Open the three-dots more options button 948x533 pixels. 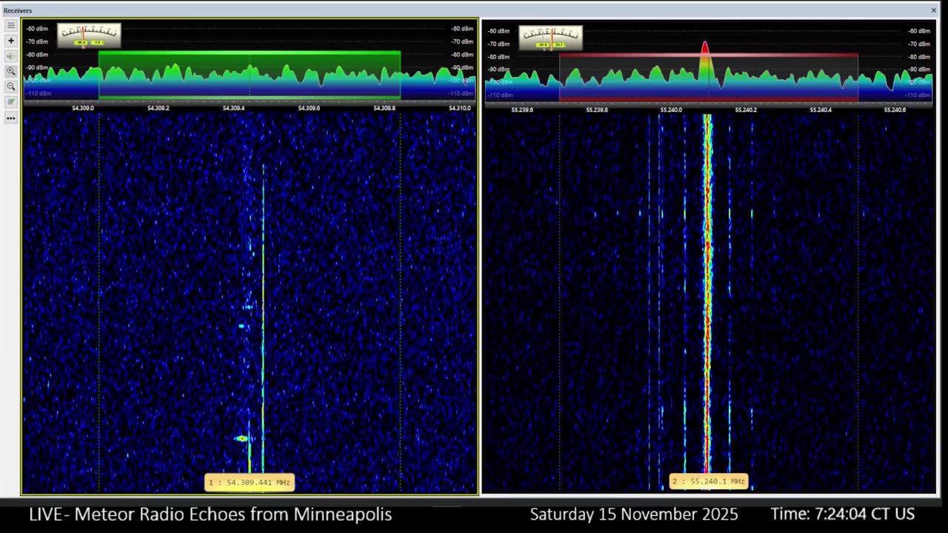click(10, 118)
